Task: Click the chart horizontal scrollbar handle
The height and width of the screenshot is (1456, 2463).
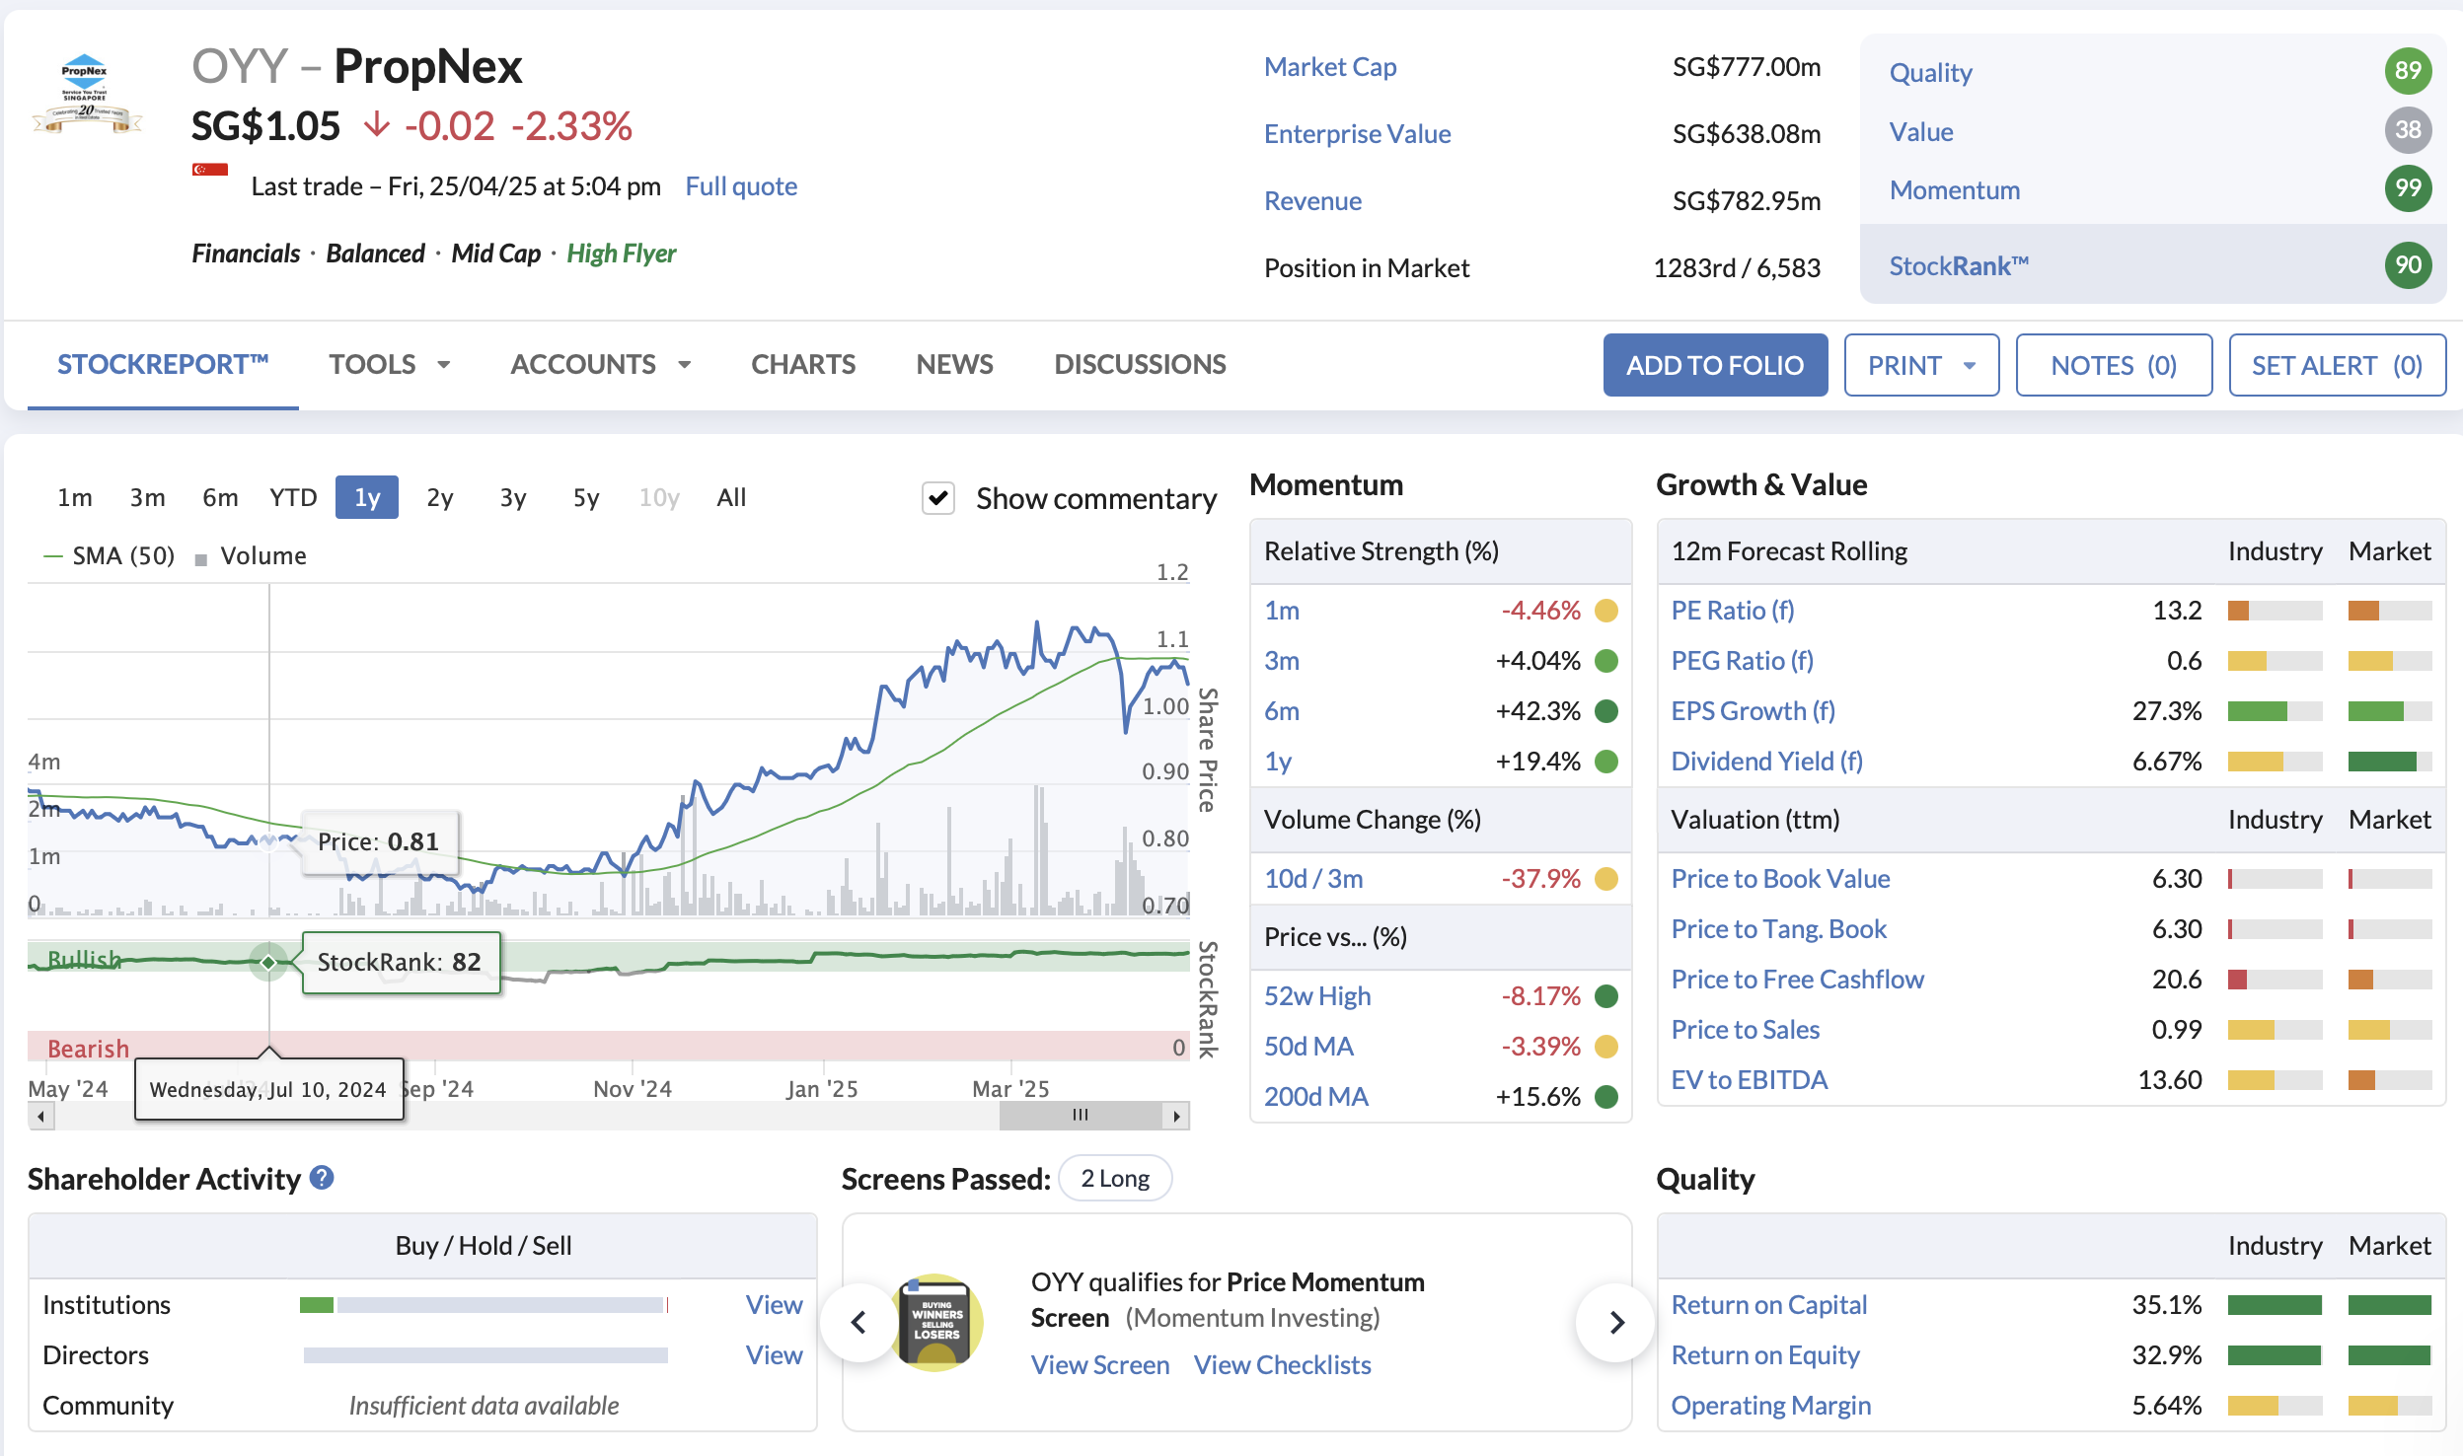Action: pyautogui.click(x=1081, y=1116)
